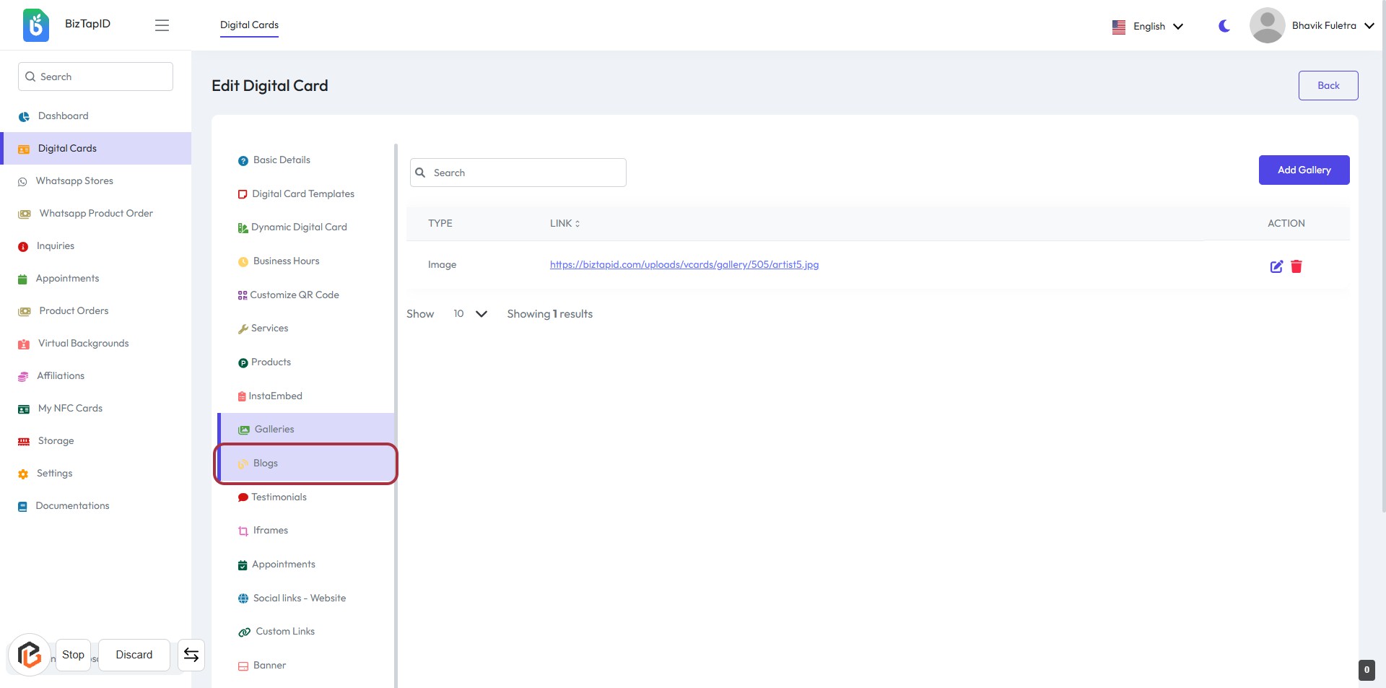The width and height of the screenshot is (1386, 688).
Task: Click the Back button
Action: click(1328, 85)
